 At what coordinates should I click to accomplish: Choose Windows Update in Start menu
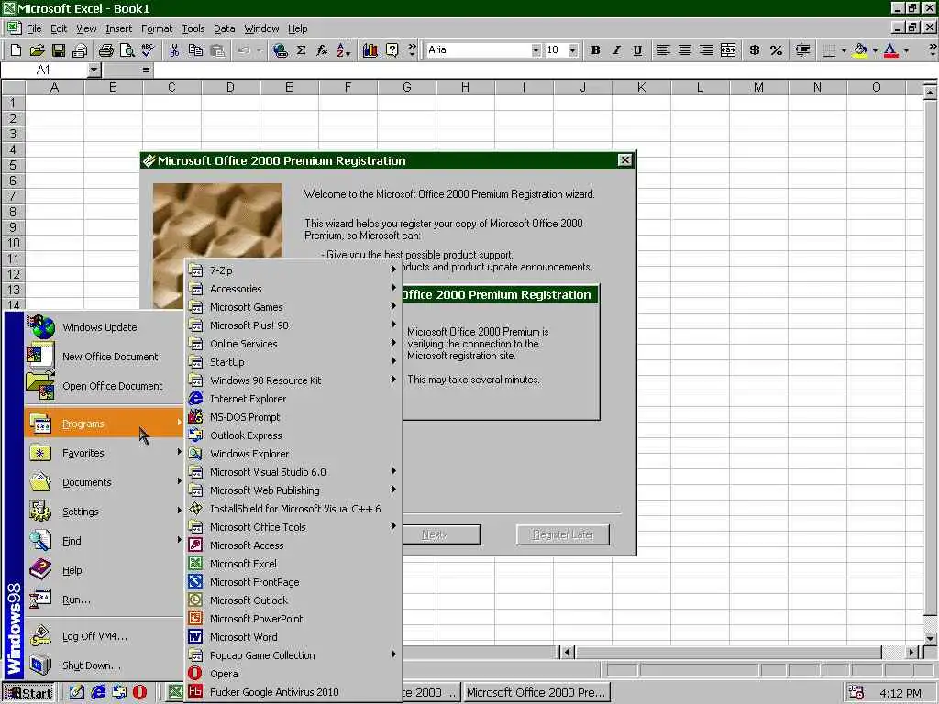point(105,327)
